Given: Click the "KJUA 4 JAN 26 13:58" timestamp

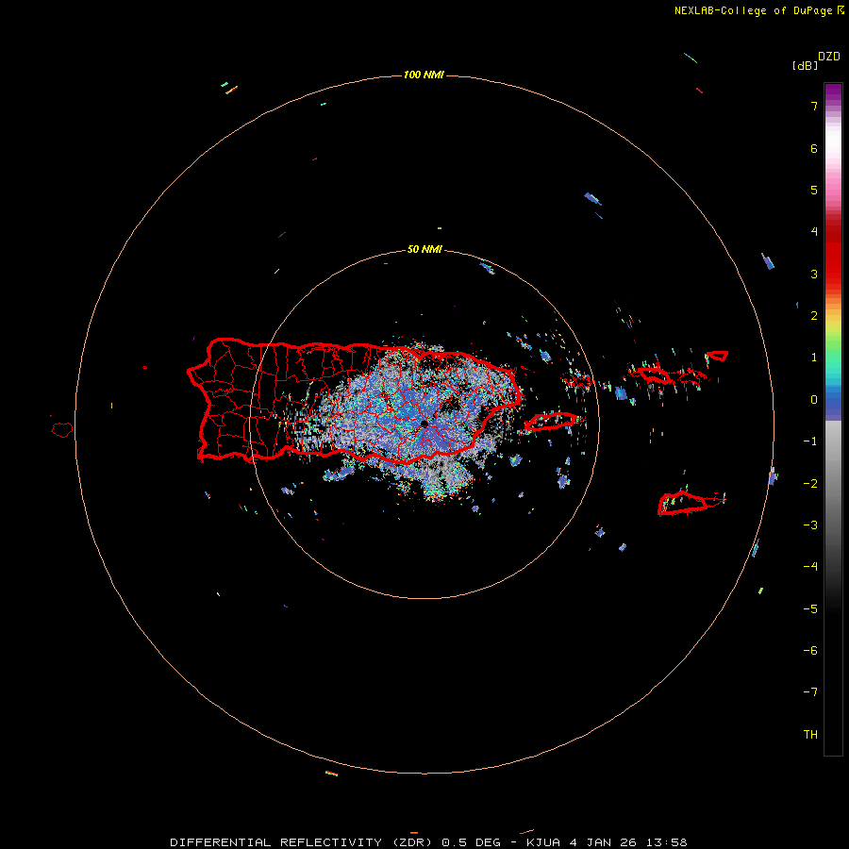Looking at the screenshot, I should click(607, 842).
